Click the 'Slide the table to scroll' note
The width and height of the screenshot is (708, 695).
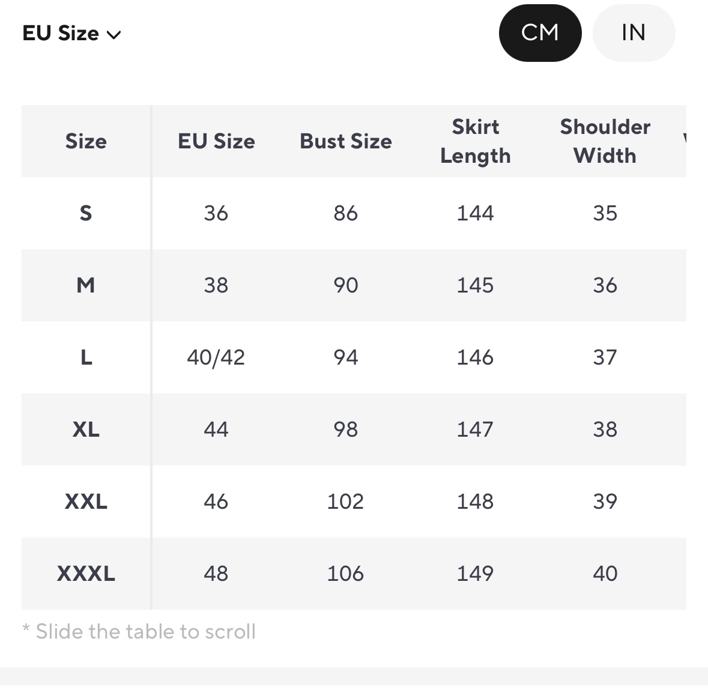tap(139, 631)
